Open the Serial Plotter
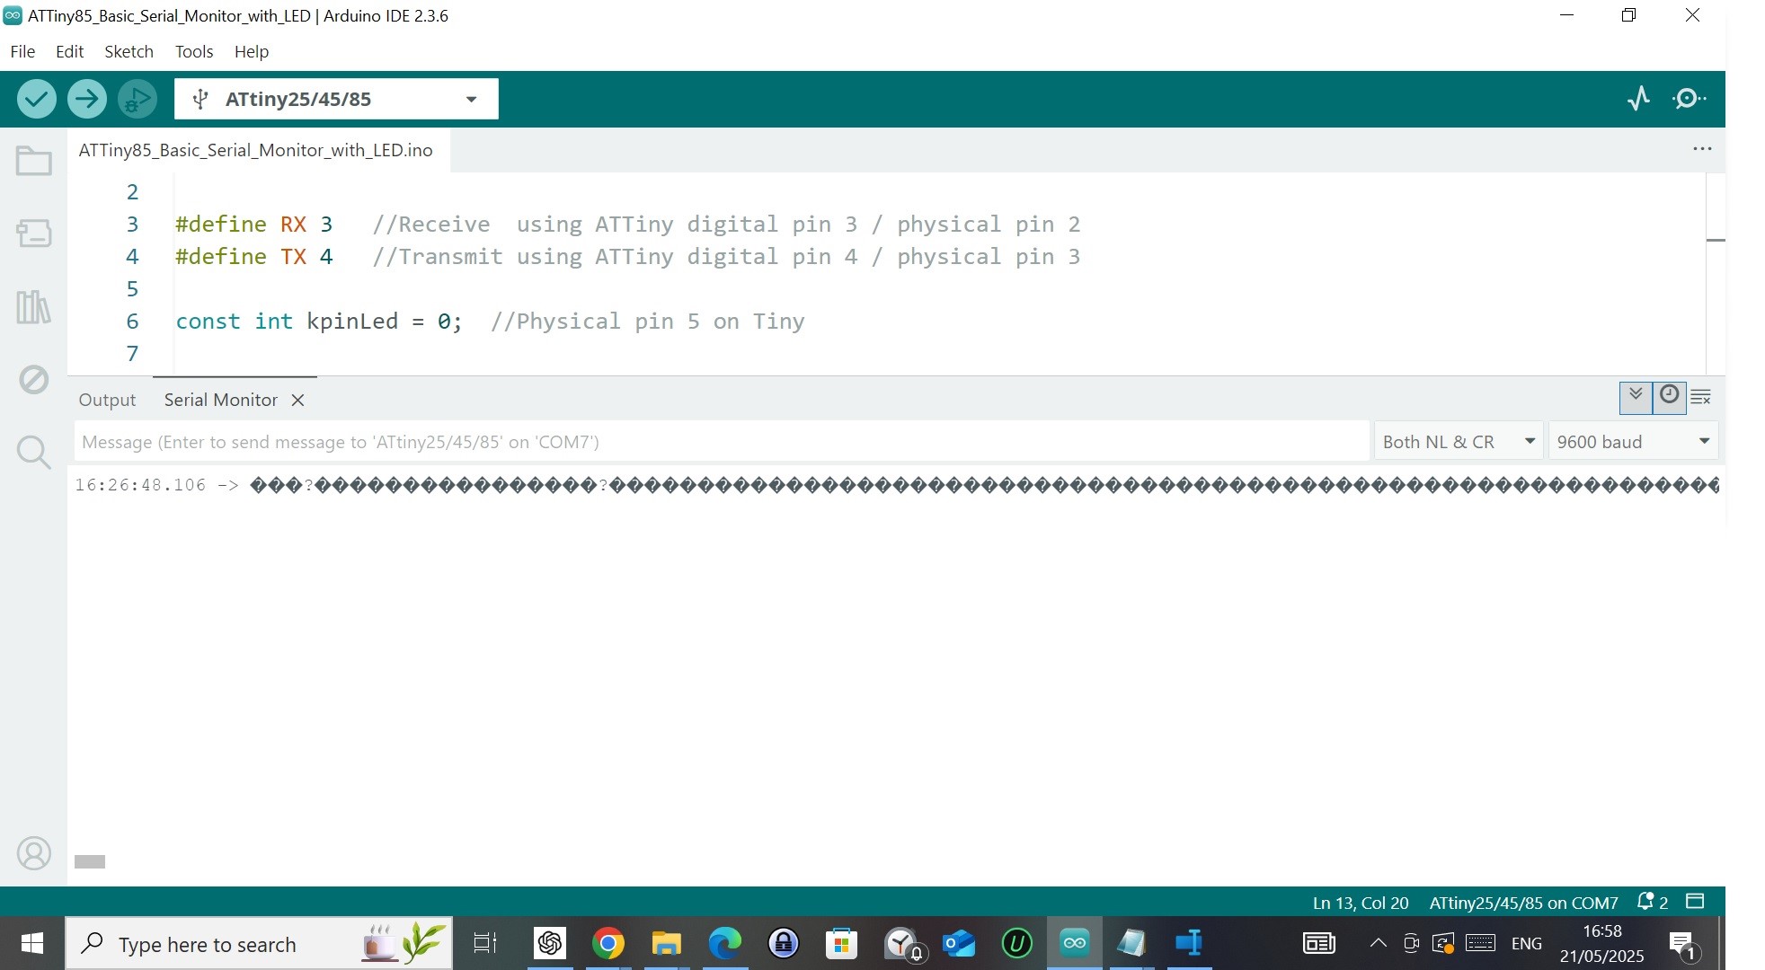The height and width of the screenshot is (970, 1765). tap(1639, 99)
